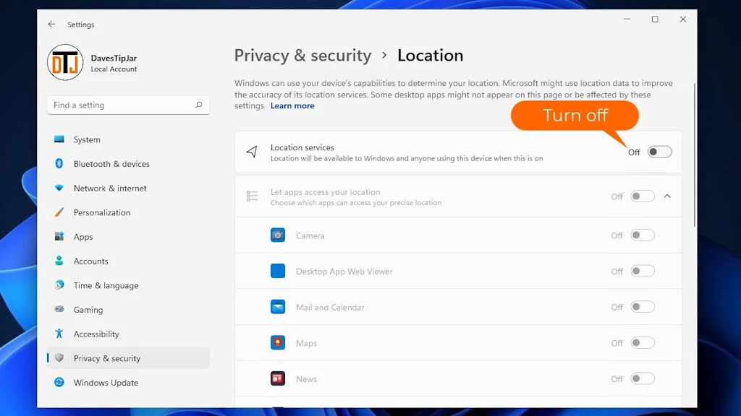Screen dimensions: 741x416
Task: Click the DTJ profile avatar picture
Action: pos(65,62)
